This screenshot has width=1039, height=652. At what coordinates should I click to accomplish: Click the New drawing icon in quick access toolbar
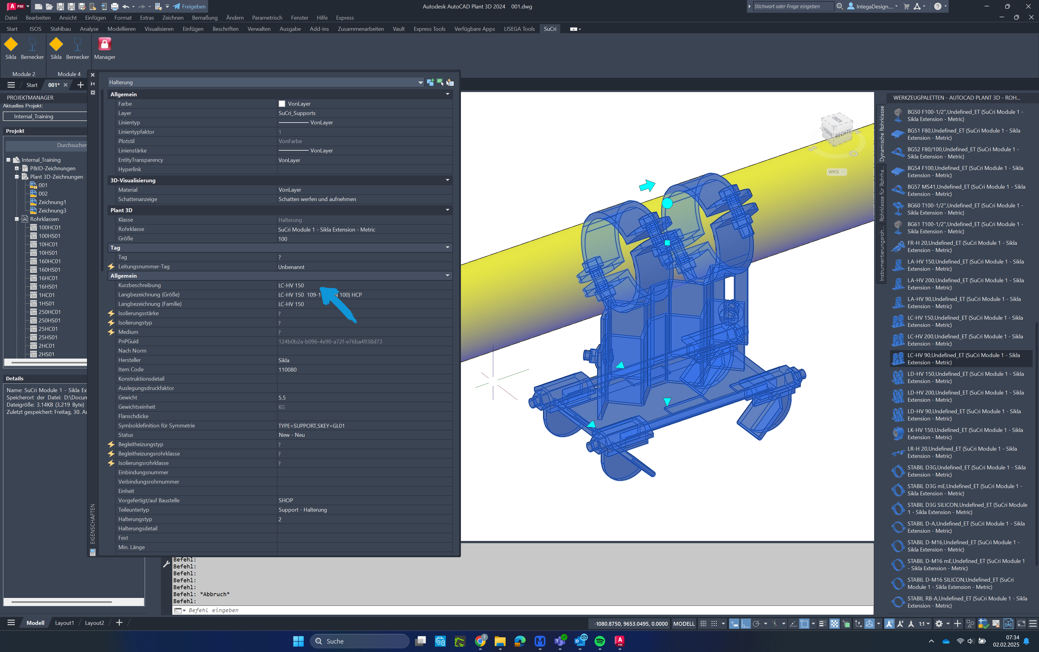point(38,6)
